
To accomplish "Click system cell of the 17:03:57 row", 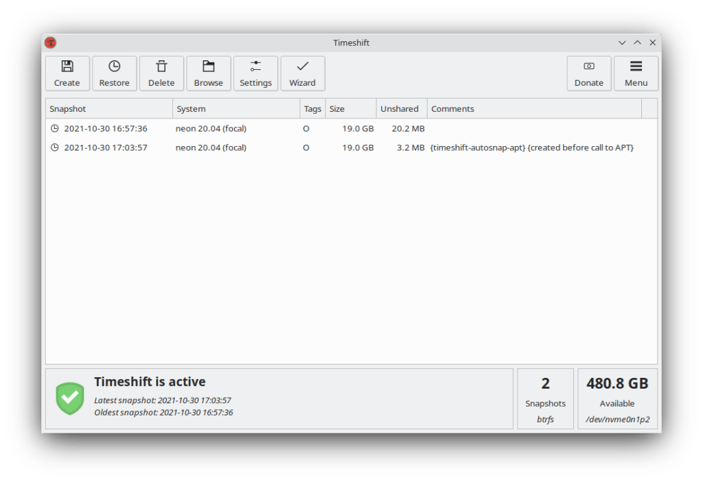I will tap(211, 147).
